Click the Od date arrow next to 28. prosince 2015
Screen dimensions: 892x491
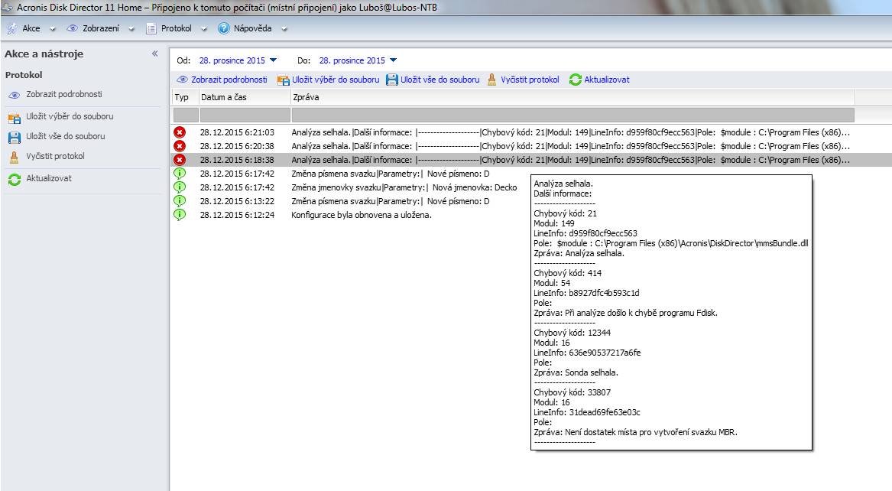click(x=273, y=60)
